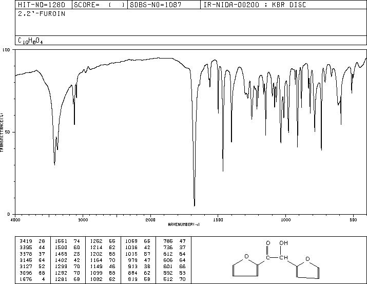The height and width of the screenshot is (284, 367).
Task: Click the strongest carbonyl peak near 1676
Action: coord(195,205)
